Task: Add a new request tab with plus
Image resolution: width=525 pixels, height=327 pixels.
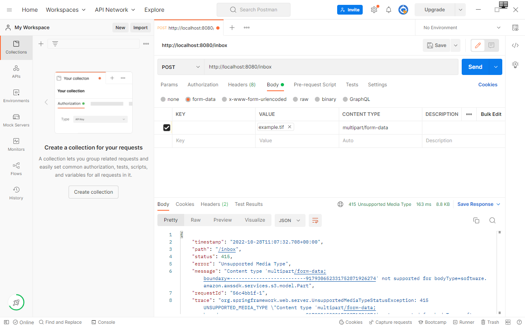Action: click(x=232, y=28)
